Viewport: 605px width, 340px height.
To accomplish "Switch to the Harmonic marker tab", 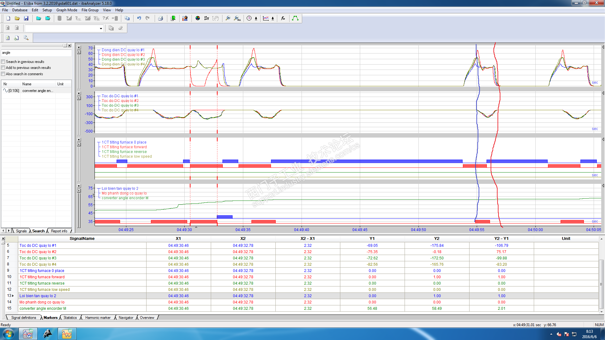I will pyautogui.click(x=98, y=318).
